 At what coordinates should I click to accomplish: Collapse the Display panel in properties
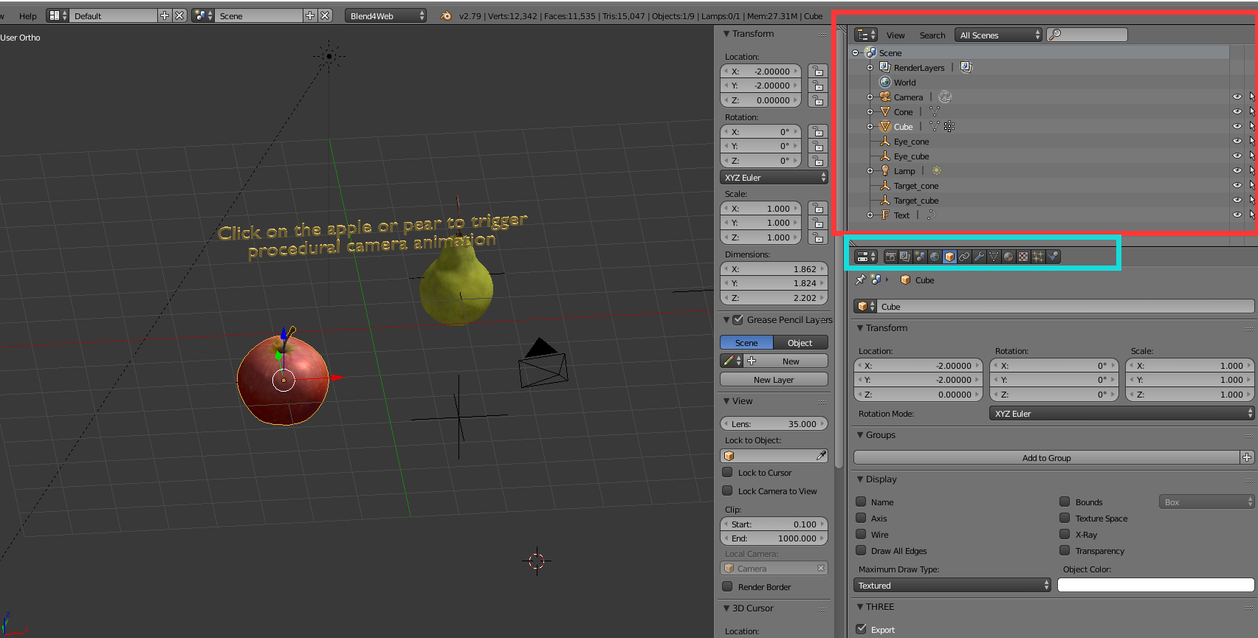(x=860, y=479)
